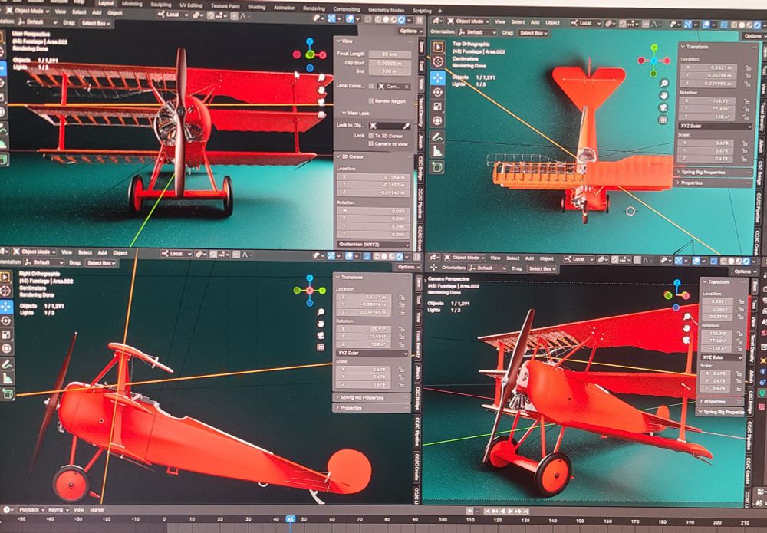The height and width of the screenshot is (533, 767).
Task: Open the Shading workspace tab
Action: pyautogui.click(x=256, y=7)
